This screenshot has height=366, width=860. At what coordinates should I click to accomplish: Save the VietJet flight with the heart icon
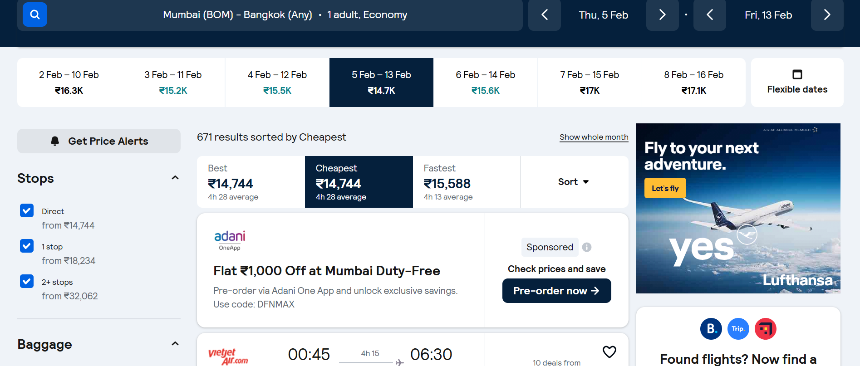[x=609, y=352]
